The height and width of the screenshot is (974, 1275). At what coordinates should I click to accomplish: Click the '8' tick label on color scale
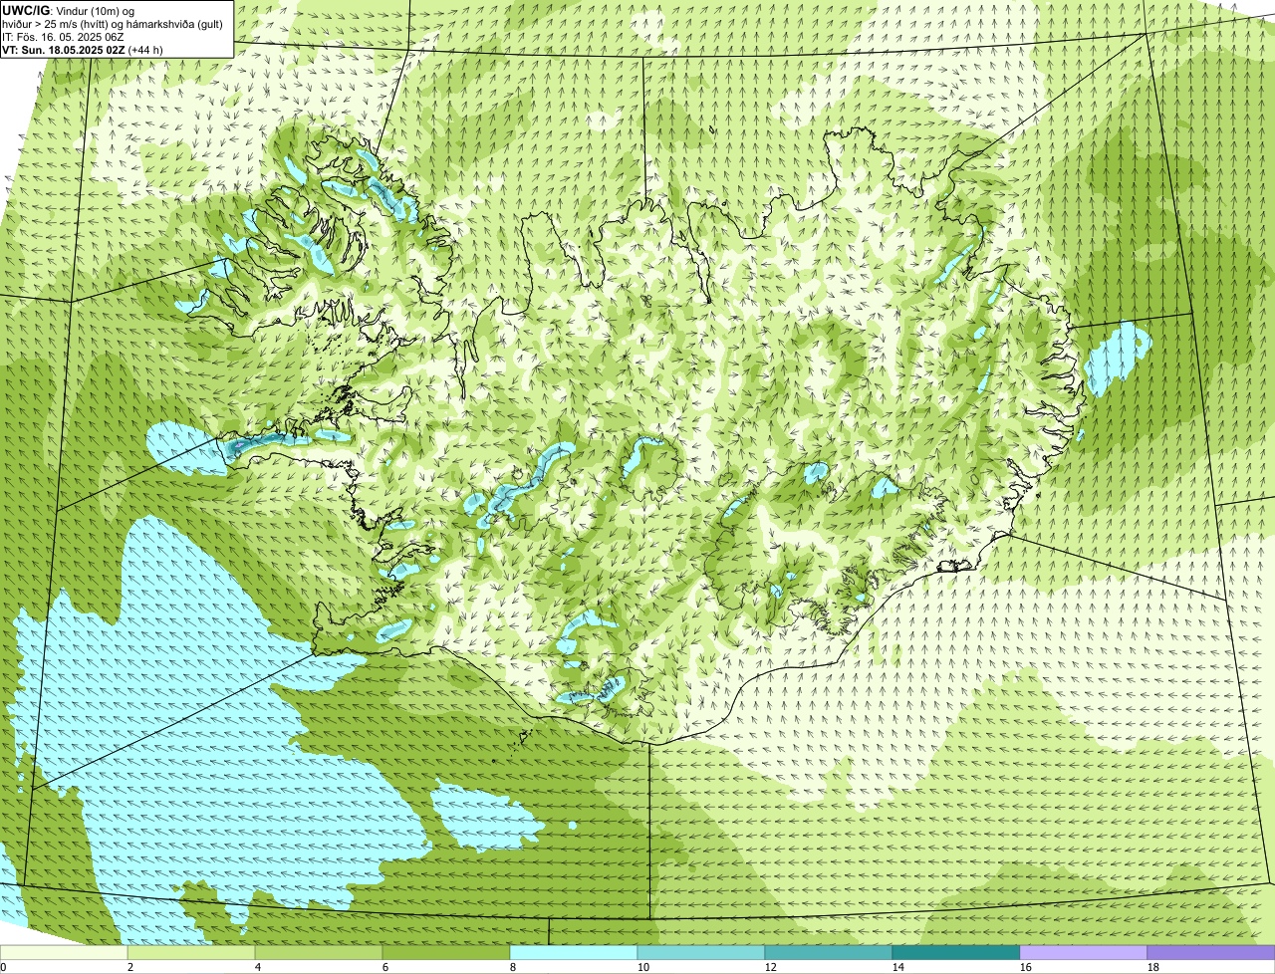point(513,967)
